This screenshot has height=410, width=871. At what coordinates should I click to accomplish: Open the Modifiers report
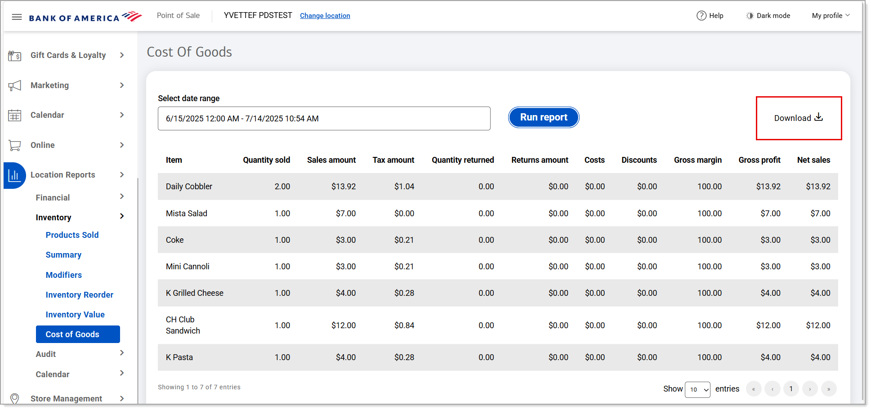coord(64,275)
